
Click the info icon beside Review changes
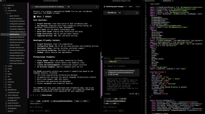(x=38, y=95)
